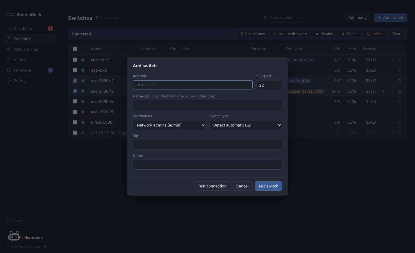Click the SwitchDesk logo icon
The width and height of the screenshot is (415, 253).
(x=10, y=15)
